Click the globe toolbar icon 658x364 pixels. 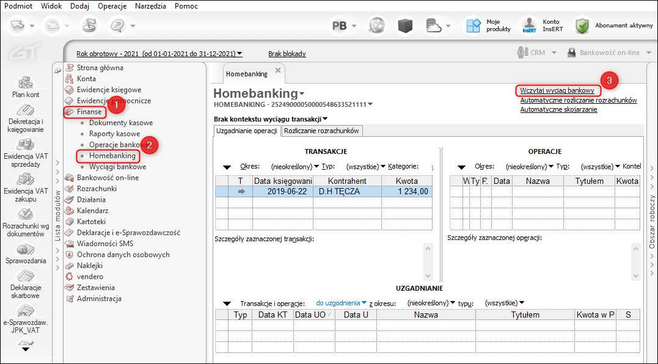[377, 26]
